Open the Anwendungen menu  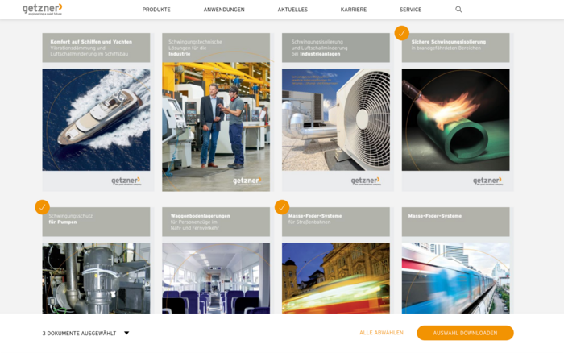(x=224, y=10)
